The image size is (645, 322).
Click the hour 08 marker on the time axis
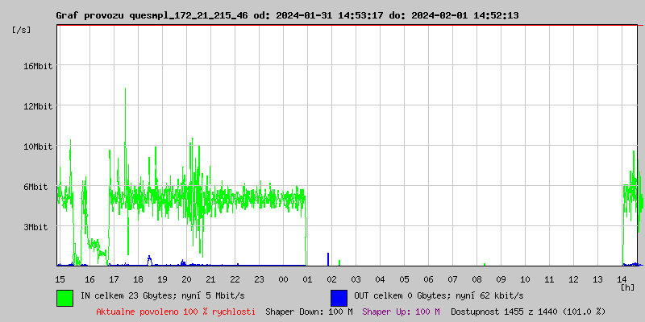click(476, 279)
